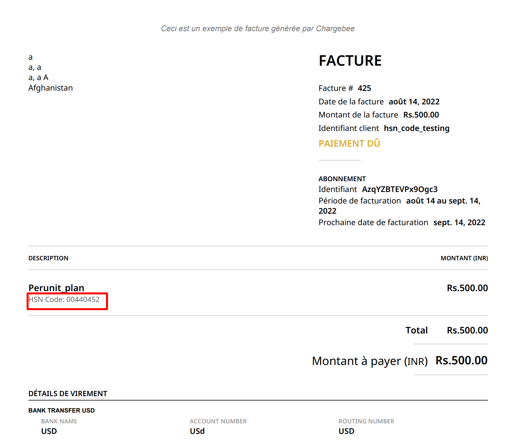Click the DÉTAILS DE VIREMENT section heading
The height and width of the screenshot is (447, 518).
[x=68, y=394]
